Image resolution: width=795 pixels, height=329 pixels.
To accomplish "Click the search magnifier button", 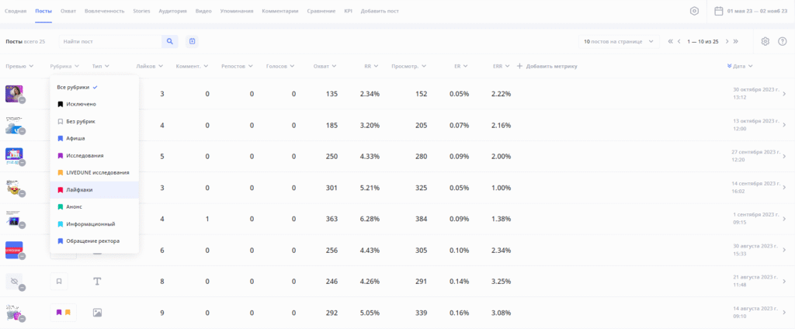I will [x=169, y=41].
